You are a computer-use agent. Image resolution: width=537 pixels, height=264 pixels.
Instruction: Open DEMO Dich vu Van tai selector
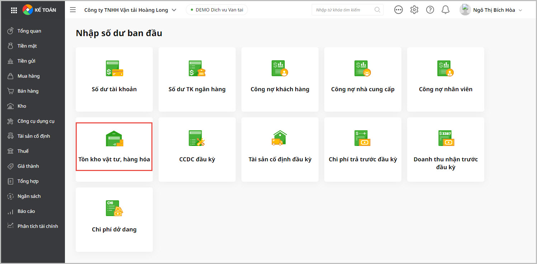tap(217, 10)
